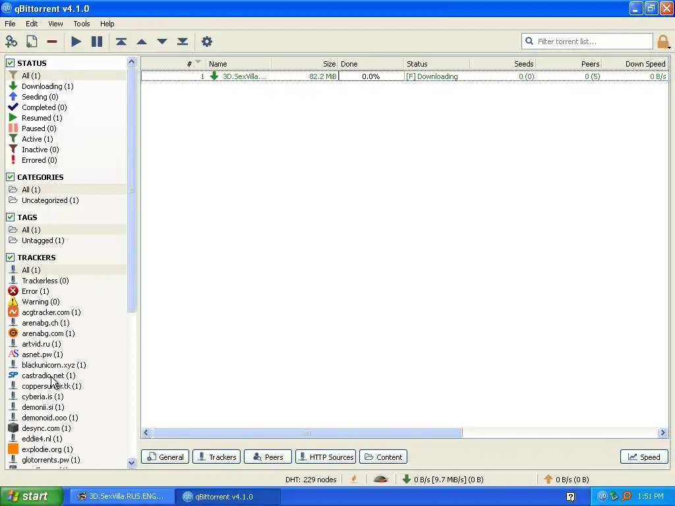The image size is (675, 506).
Task: Open Options via the gear icon
Action: point(206,42)
